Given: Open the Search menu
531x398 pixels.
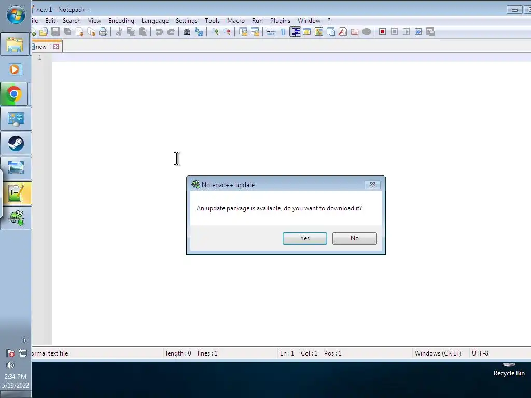Looking at the screenshot, I should (x=72, y=21).
